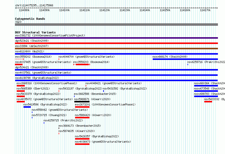Open nsv4048421 gnomAD variant label

(x=114, y=83)
